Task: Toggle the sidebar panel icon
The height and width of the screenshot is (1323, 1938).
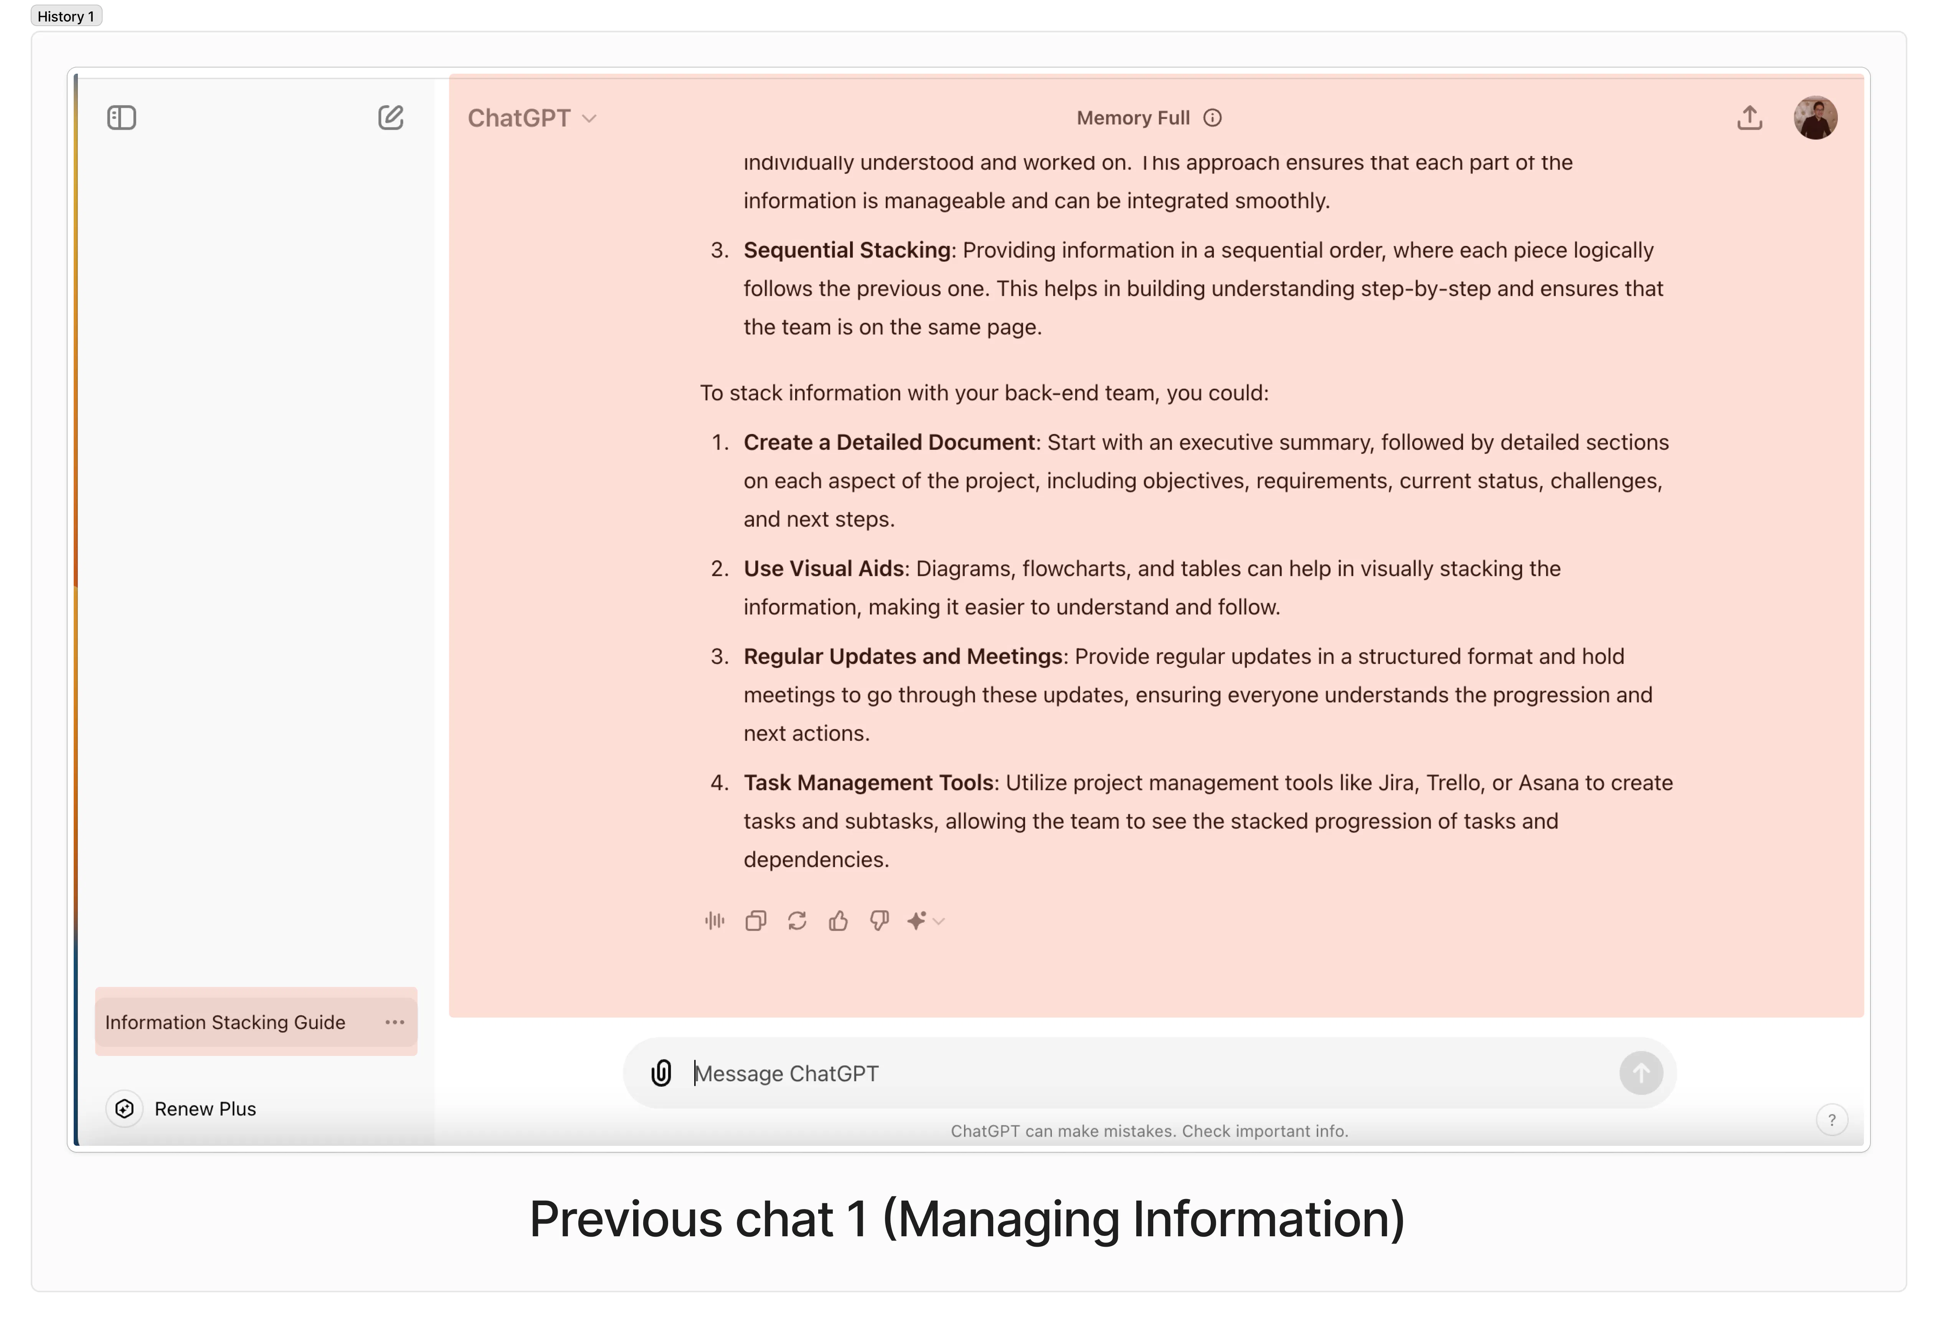Action: 122,117
